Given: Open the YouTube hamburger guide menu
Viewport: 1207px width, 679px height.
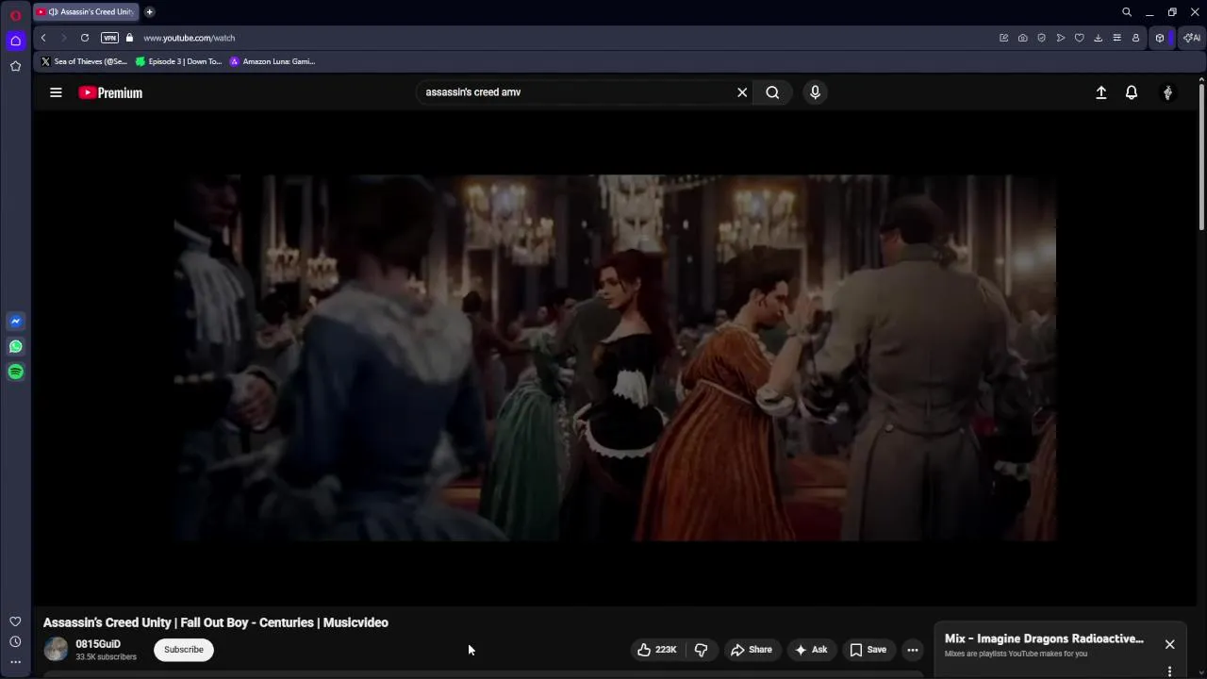Looking at the screenshot, I should coord(56,92).
